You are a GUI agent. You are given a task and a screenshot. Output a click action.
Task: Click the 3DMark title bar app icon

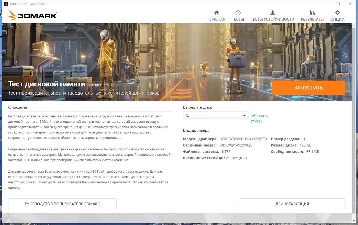(6, 4)
